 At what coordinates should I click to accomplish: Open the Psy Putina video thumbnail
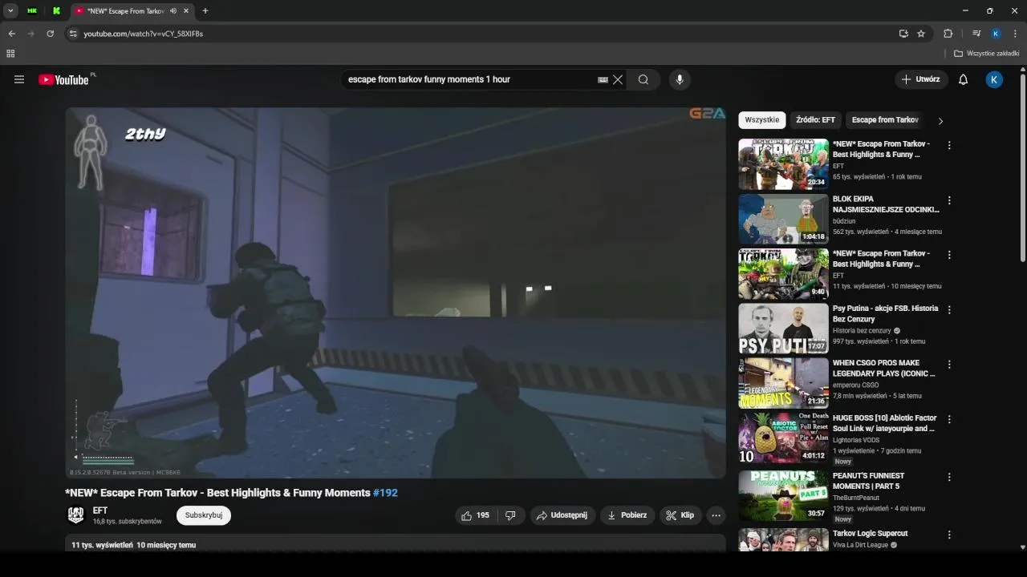(x=783, y=329)
